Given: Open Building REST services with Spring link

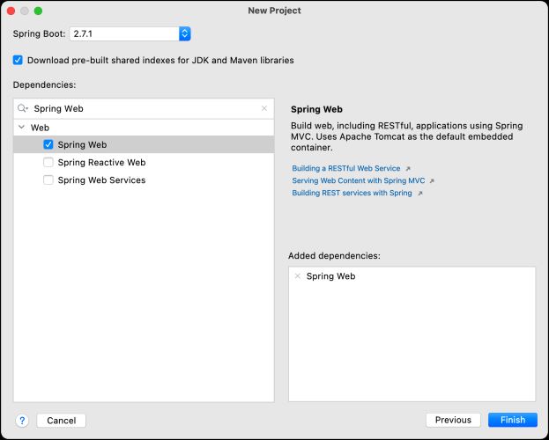Looking at the screenshot, I should click(352, 193).
